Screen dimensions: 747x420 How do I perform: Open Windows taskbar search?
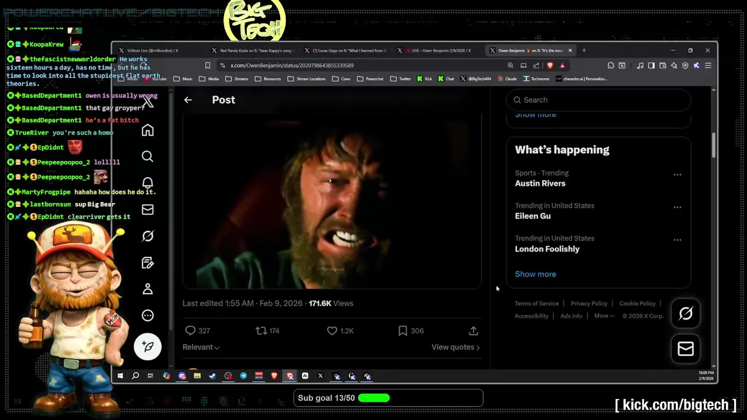coord(135,376)
